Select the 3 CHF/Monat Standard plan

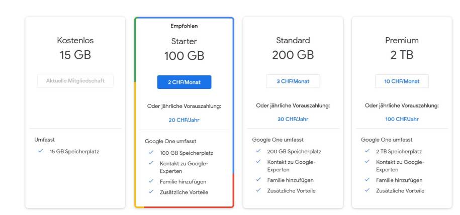click(x=293, y=81)
